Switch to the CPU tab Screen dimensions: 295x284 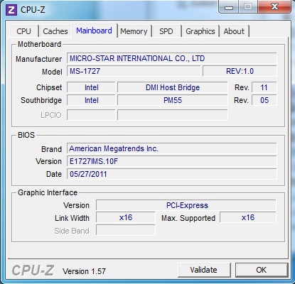point(23,31)
